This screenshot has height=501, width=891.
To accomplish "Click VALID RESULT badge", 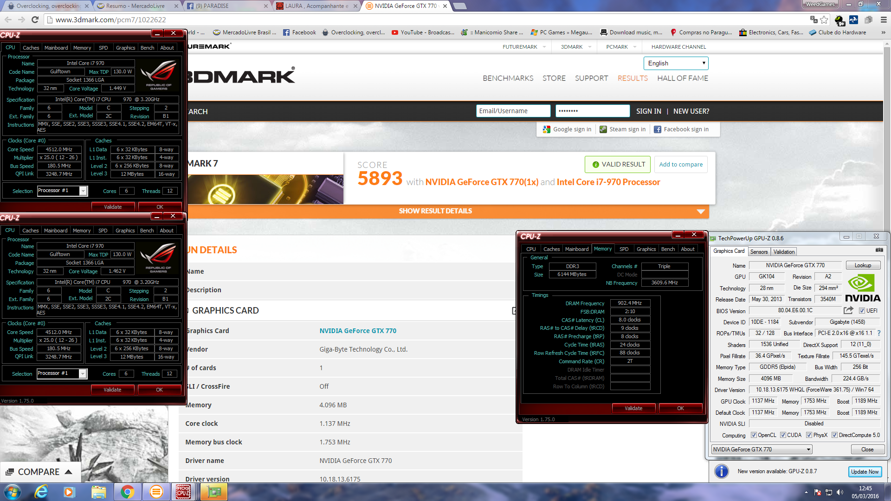I will 618,164.
